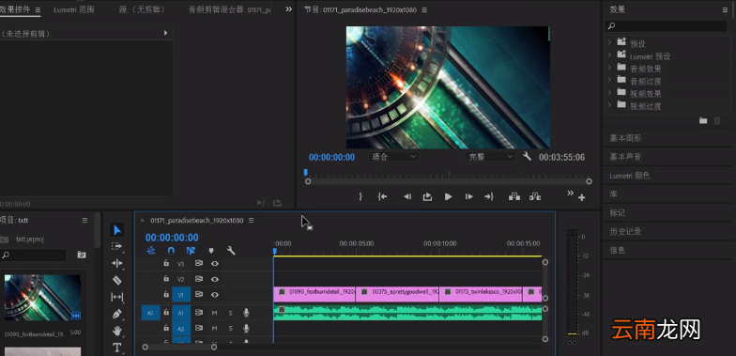This screenshot has height=356, width=736.
Task: Expand the 音频过渡 folder
Action: coord(609,79)
